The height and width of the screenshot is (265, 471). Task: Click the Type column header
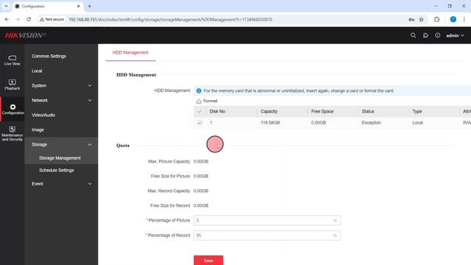pyautogui.click(x=417, y=111)
